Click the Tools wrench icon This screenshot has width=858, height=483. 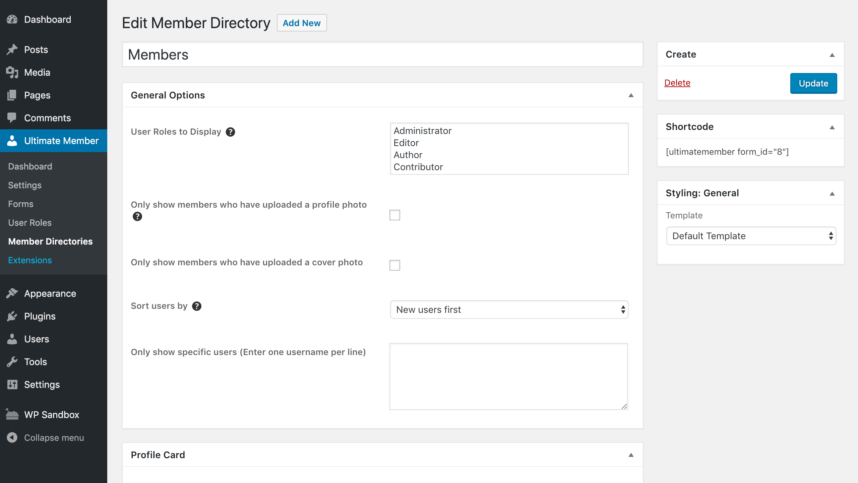tap(12, 362)
